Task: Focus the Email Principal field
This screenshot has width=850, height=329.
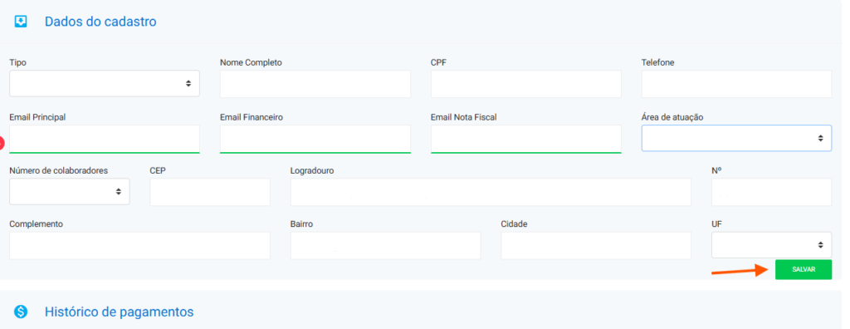Action: [x=105, y=139]
